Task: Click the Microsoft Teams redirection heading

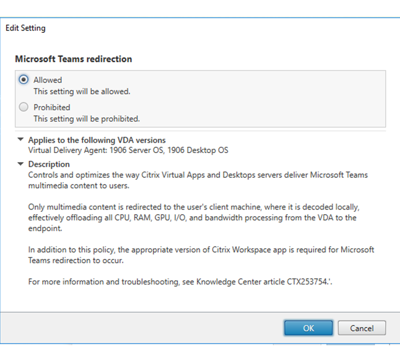Action: click(73, 59)
